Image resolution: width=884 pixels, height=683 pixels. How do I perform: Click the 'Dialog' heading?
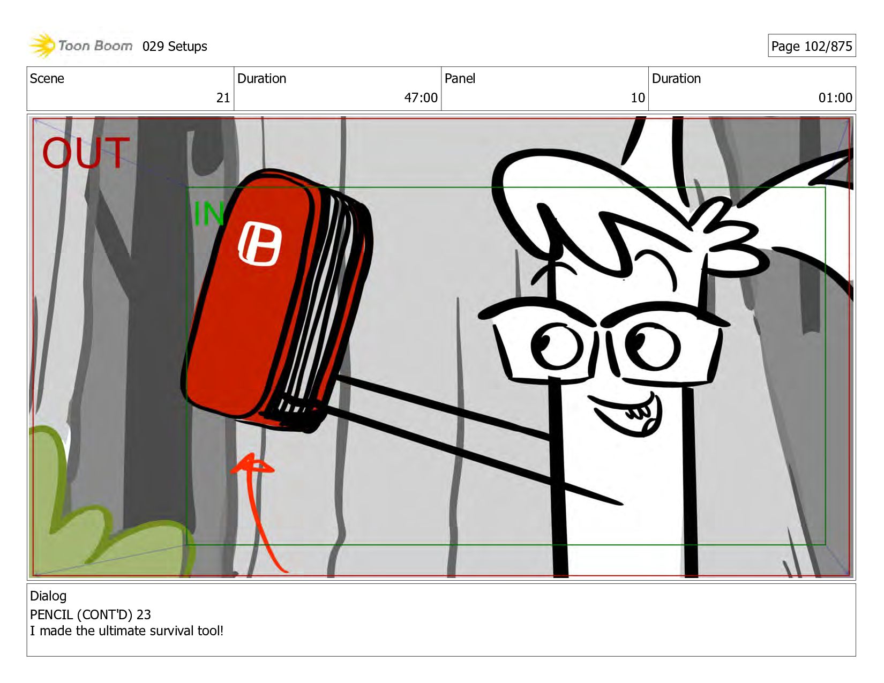[x=48, y=596]
